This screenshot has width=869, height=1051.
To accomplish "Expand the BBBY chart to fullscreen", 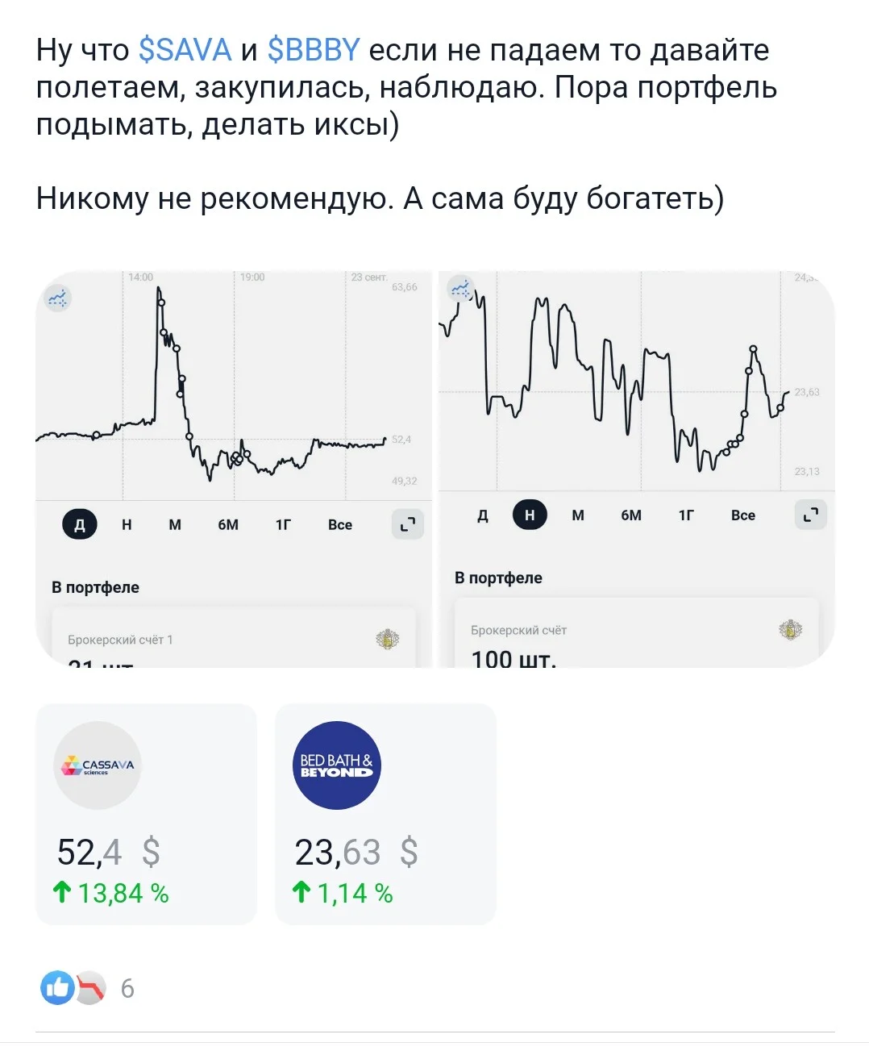I will (811, 514).
